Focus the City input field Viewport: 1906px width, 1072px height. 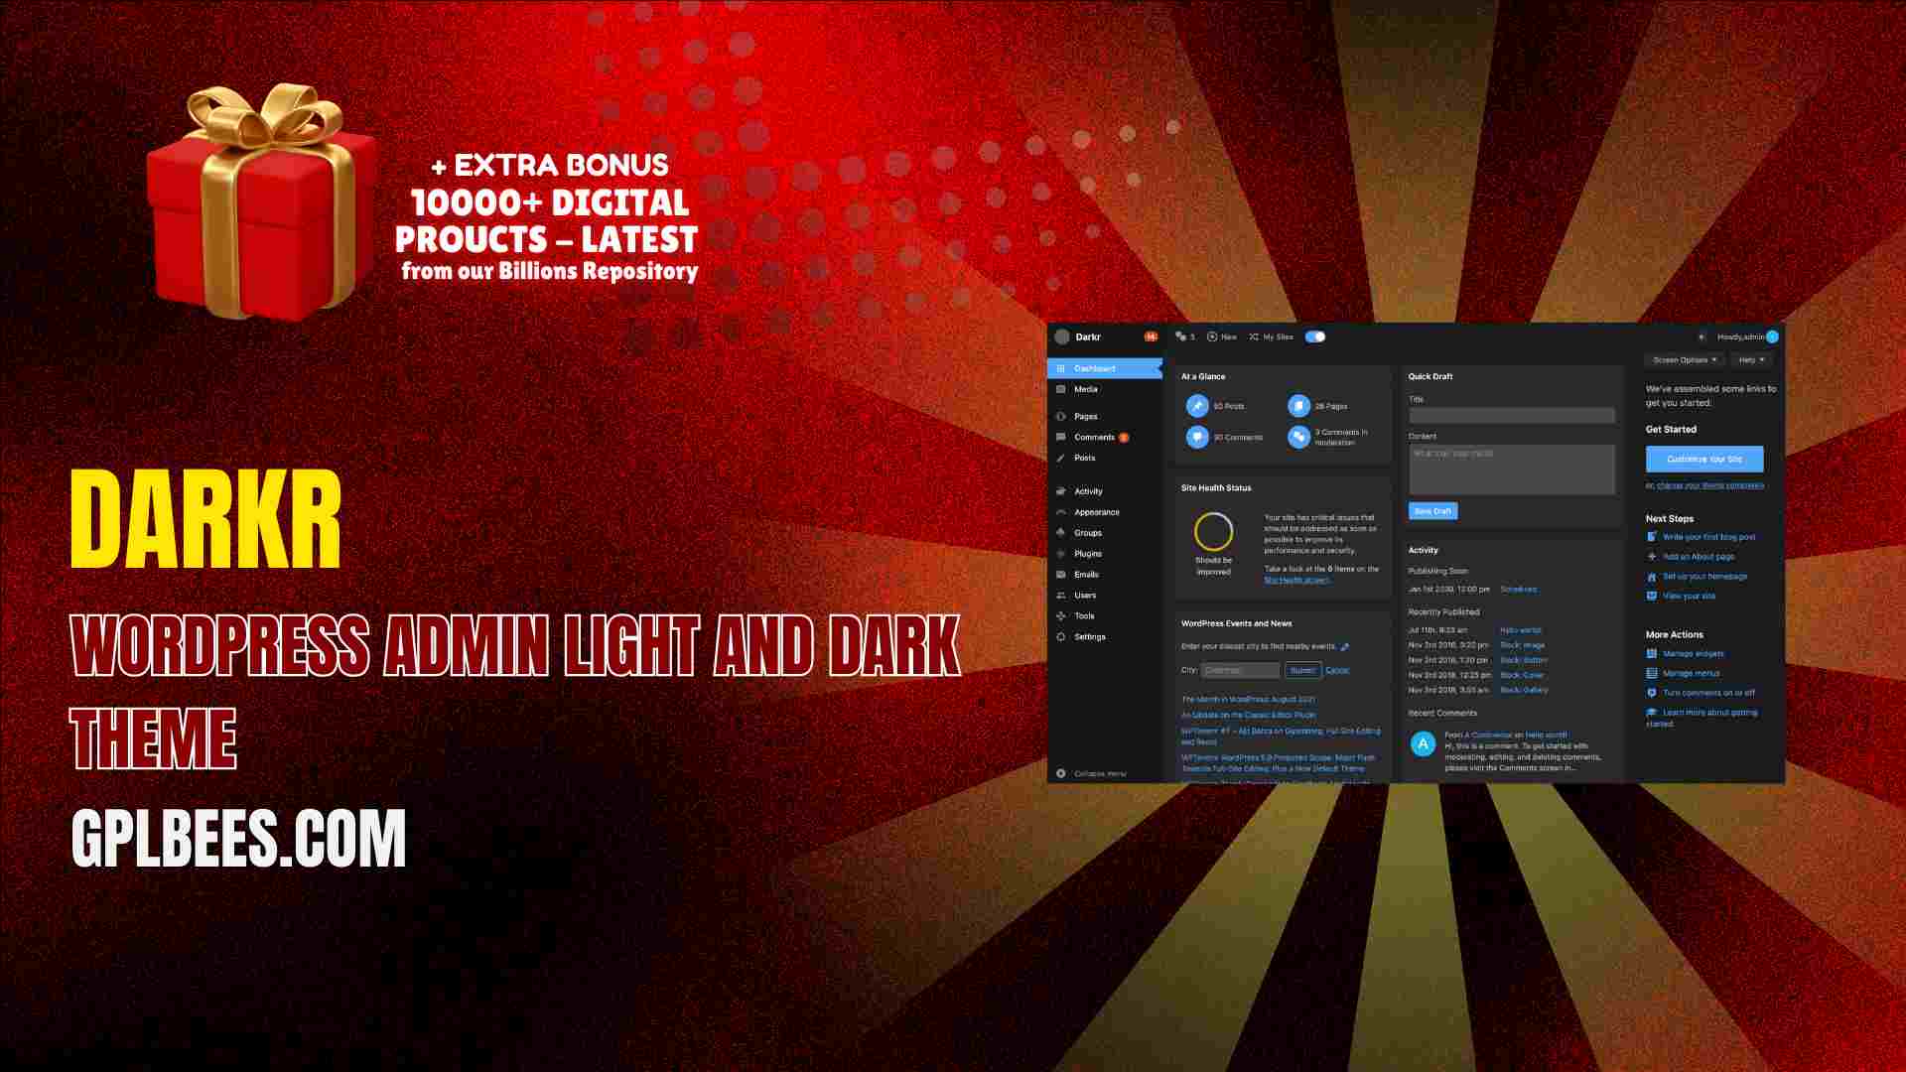(x=1240, y=670)
